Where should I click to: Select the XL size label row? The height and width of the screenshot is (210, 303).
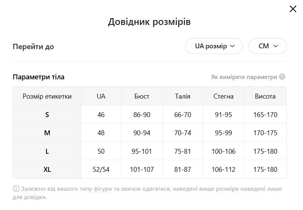coord(47,170)
